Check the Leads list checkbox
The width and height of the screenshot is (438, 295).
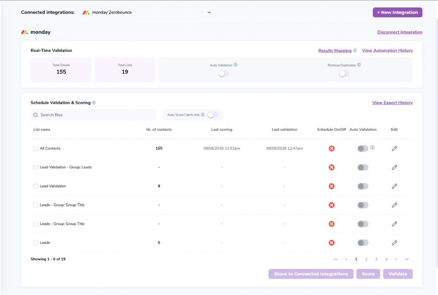point(35,243)
